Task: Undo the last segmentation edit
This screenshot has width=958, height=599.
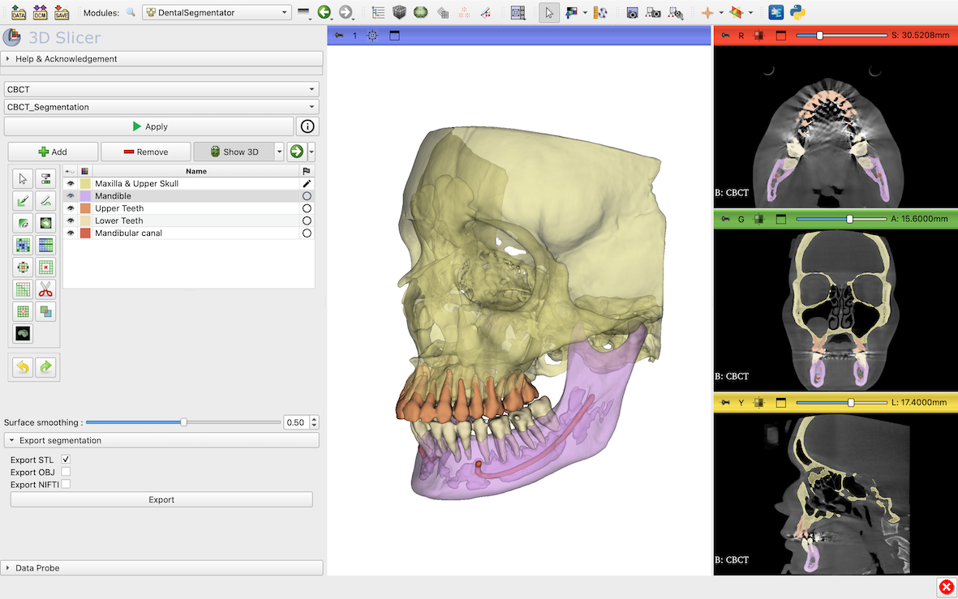Action: click(x=23, y=366)
